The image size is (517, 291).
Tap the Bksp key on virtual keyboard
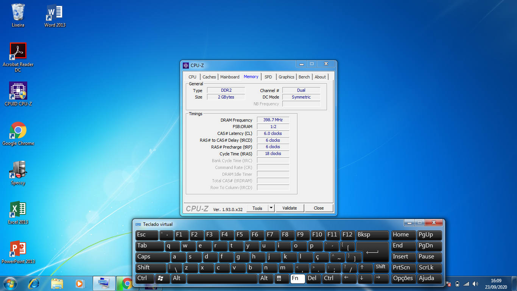click(x=372, y=235)
